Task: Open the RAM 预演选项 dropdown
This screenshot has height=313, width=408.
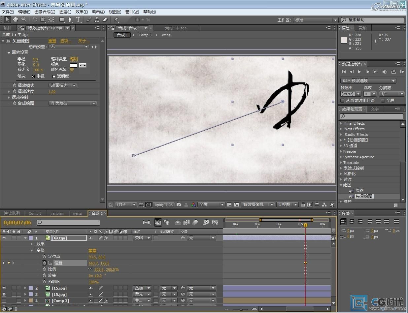Action: pos(368,81)
